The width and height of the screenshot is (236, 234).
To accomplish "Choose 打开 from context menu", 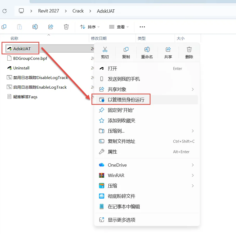I will pyautogui.click(x=147, y=69).
